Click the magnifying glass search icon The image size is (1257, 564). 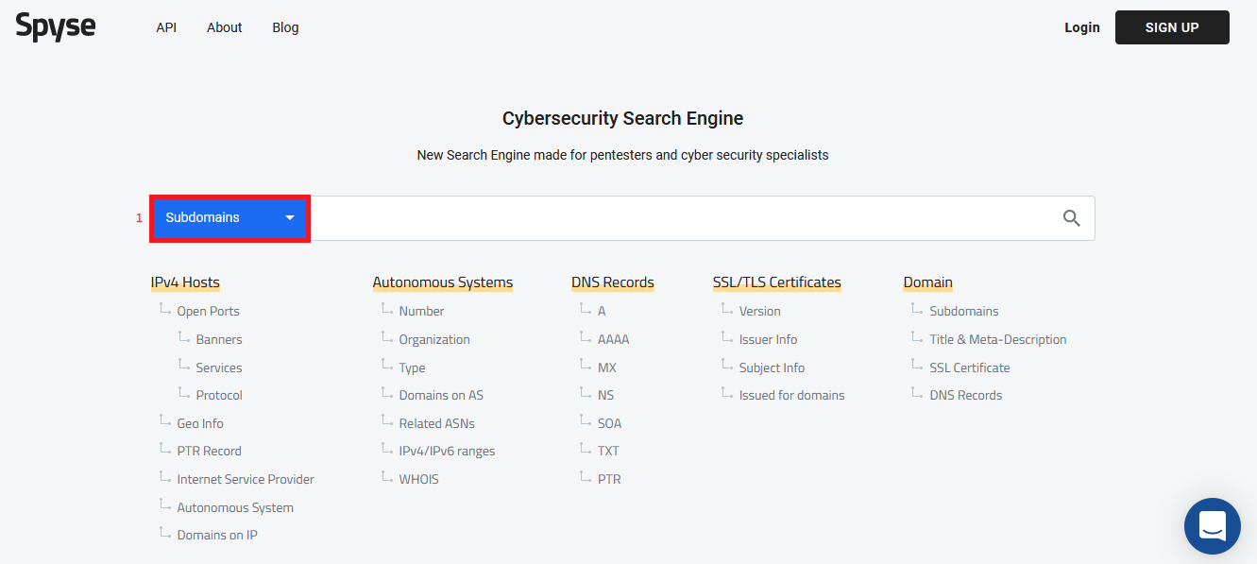tap(1071, 218)
